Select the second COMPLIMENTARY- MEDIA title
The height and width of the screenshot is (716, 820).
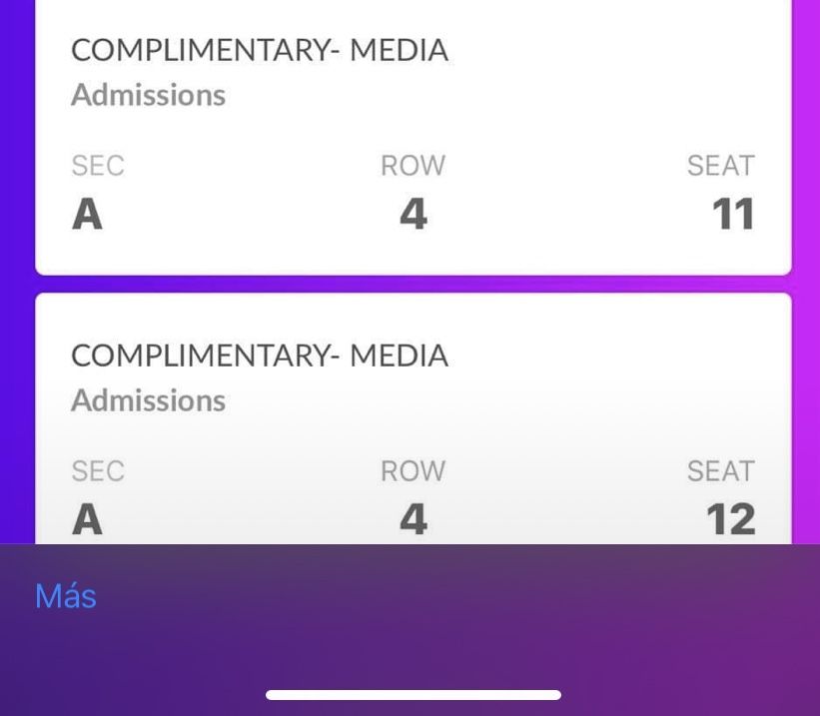click(x=260, y=356)
